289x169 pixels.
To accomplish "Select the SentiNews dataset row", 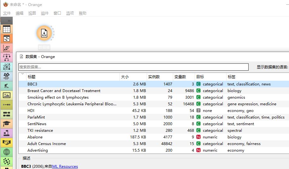I will pyautogui.click(x=154, y=124).
